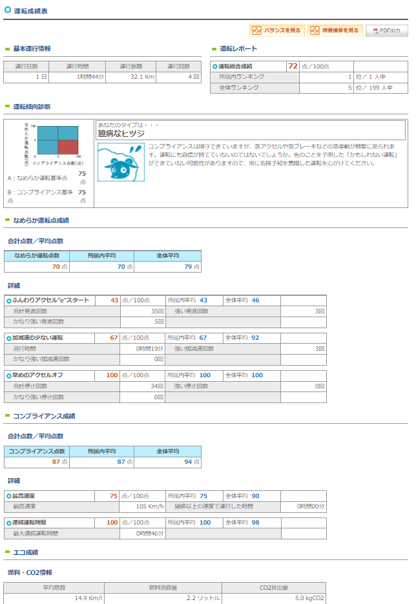Export report with PDF出力 button

(x=387, y=30)
